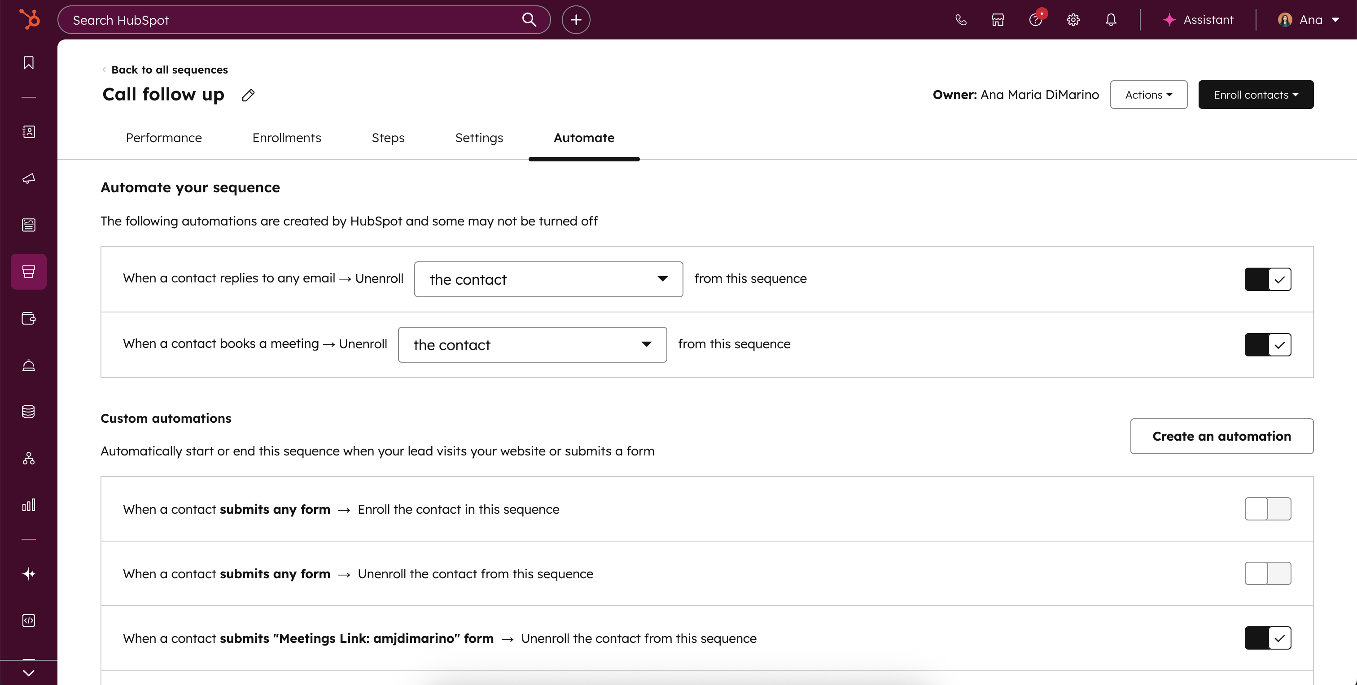The width and height of the screenshot is (1357, 685).
Task: Open the settings gear icon
Action: point(1073,20)
